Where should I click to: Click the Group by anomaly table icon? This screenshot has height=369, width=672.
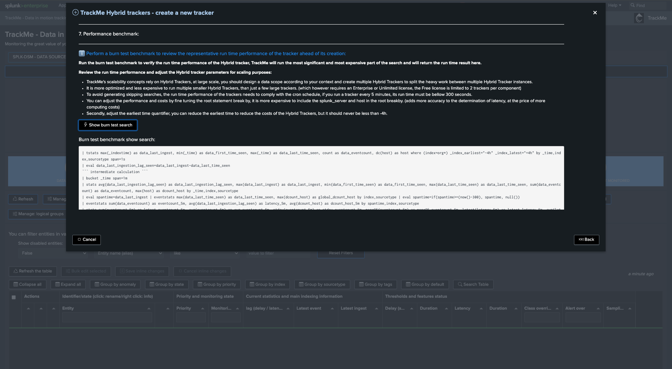(97, 284)
